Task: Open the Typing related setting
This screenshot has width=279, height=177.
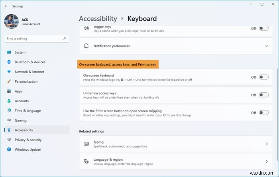Action: point(176,144)
